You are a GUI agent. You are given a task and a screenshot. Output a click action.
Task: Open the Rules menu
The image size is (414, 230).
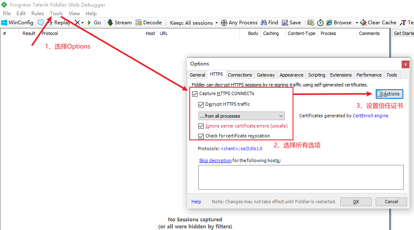37,14
